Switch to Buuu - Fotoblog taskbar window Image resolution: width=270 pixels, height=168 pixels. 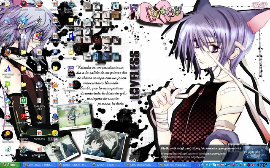tap(39, 165)
